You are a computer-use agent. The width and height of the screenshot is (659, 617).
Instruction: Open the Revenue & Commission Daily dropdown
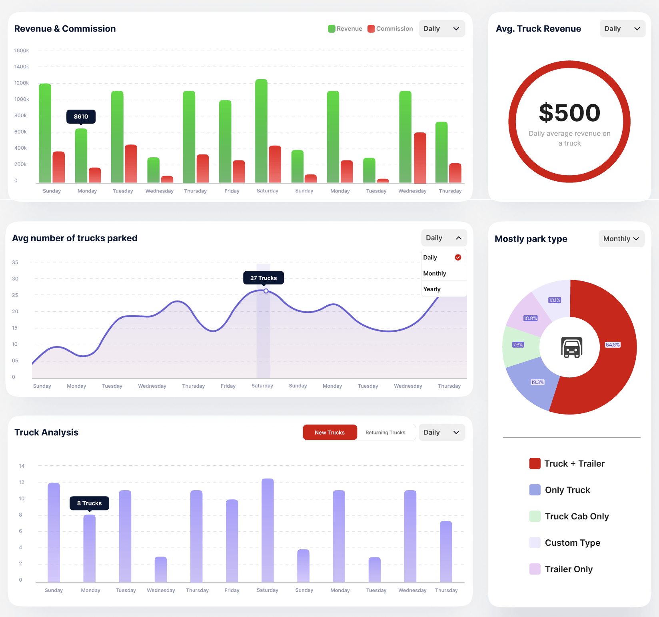coord(441,29)
